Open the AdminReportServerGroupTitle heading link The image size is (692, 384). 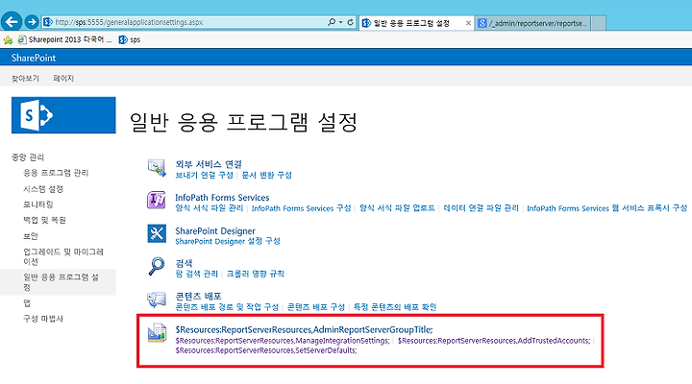click(304, 330)
